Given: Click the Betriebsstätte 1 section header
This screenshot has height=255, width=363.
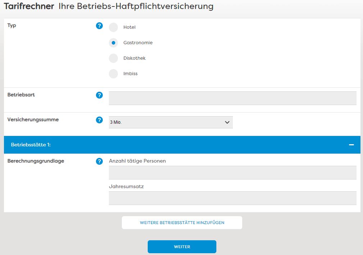Looking at the screenshot, I should [182, 145].
